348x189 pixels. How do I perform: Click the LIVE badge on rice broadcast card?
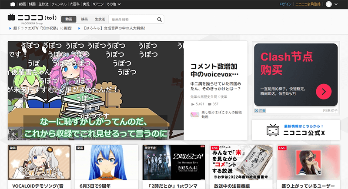214,148
